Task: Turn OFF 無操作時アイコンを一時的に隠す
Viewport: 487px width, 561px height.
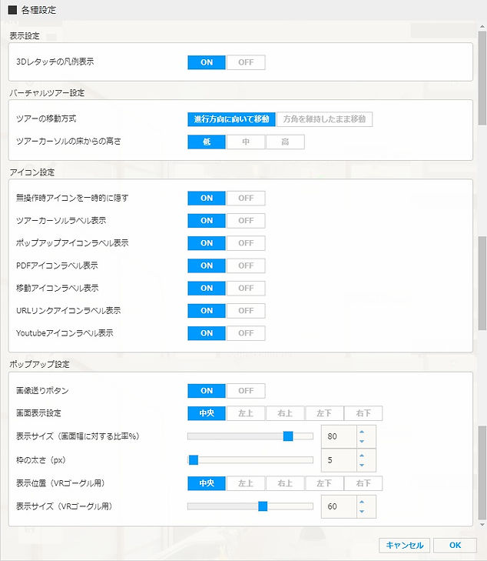Action: (246, 198)
